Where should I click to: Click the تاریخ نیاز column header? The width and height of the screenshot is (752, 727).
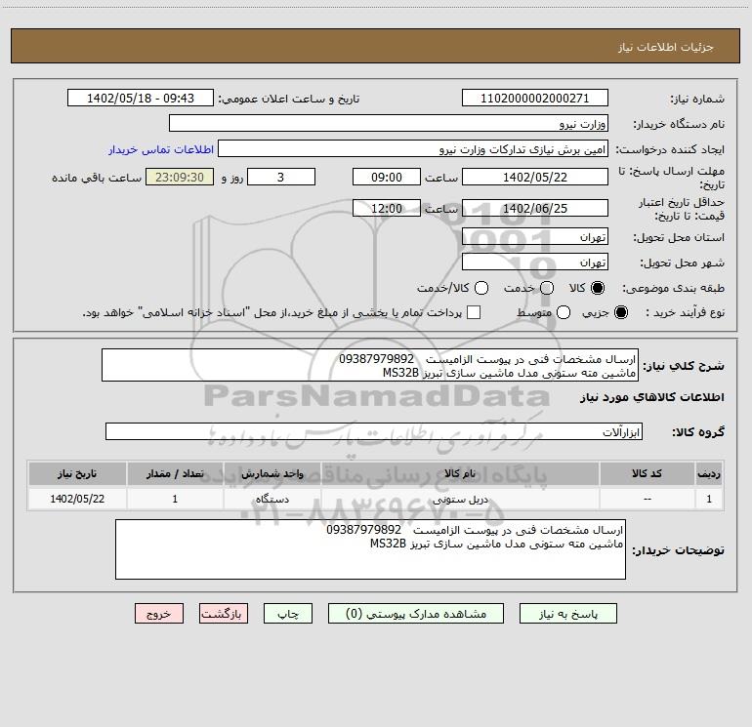[77, 474]
